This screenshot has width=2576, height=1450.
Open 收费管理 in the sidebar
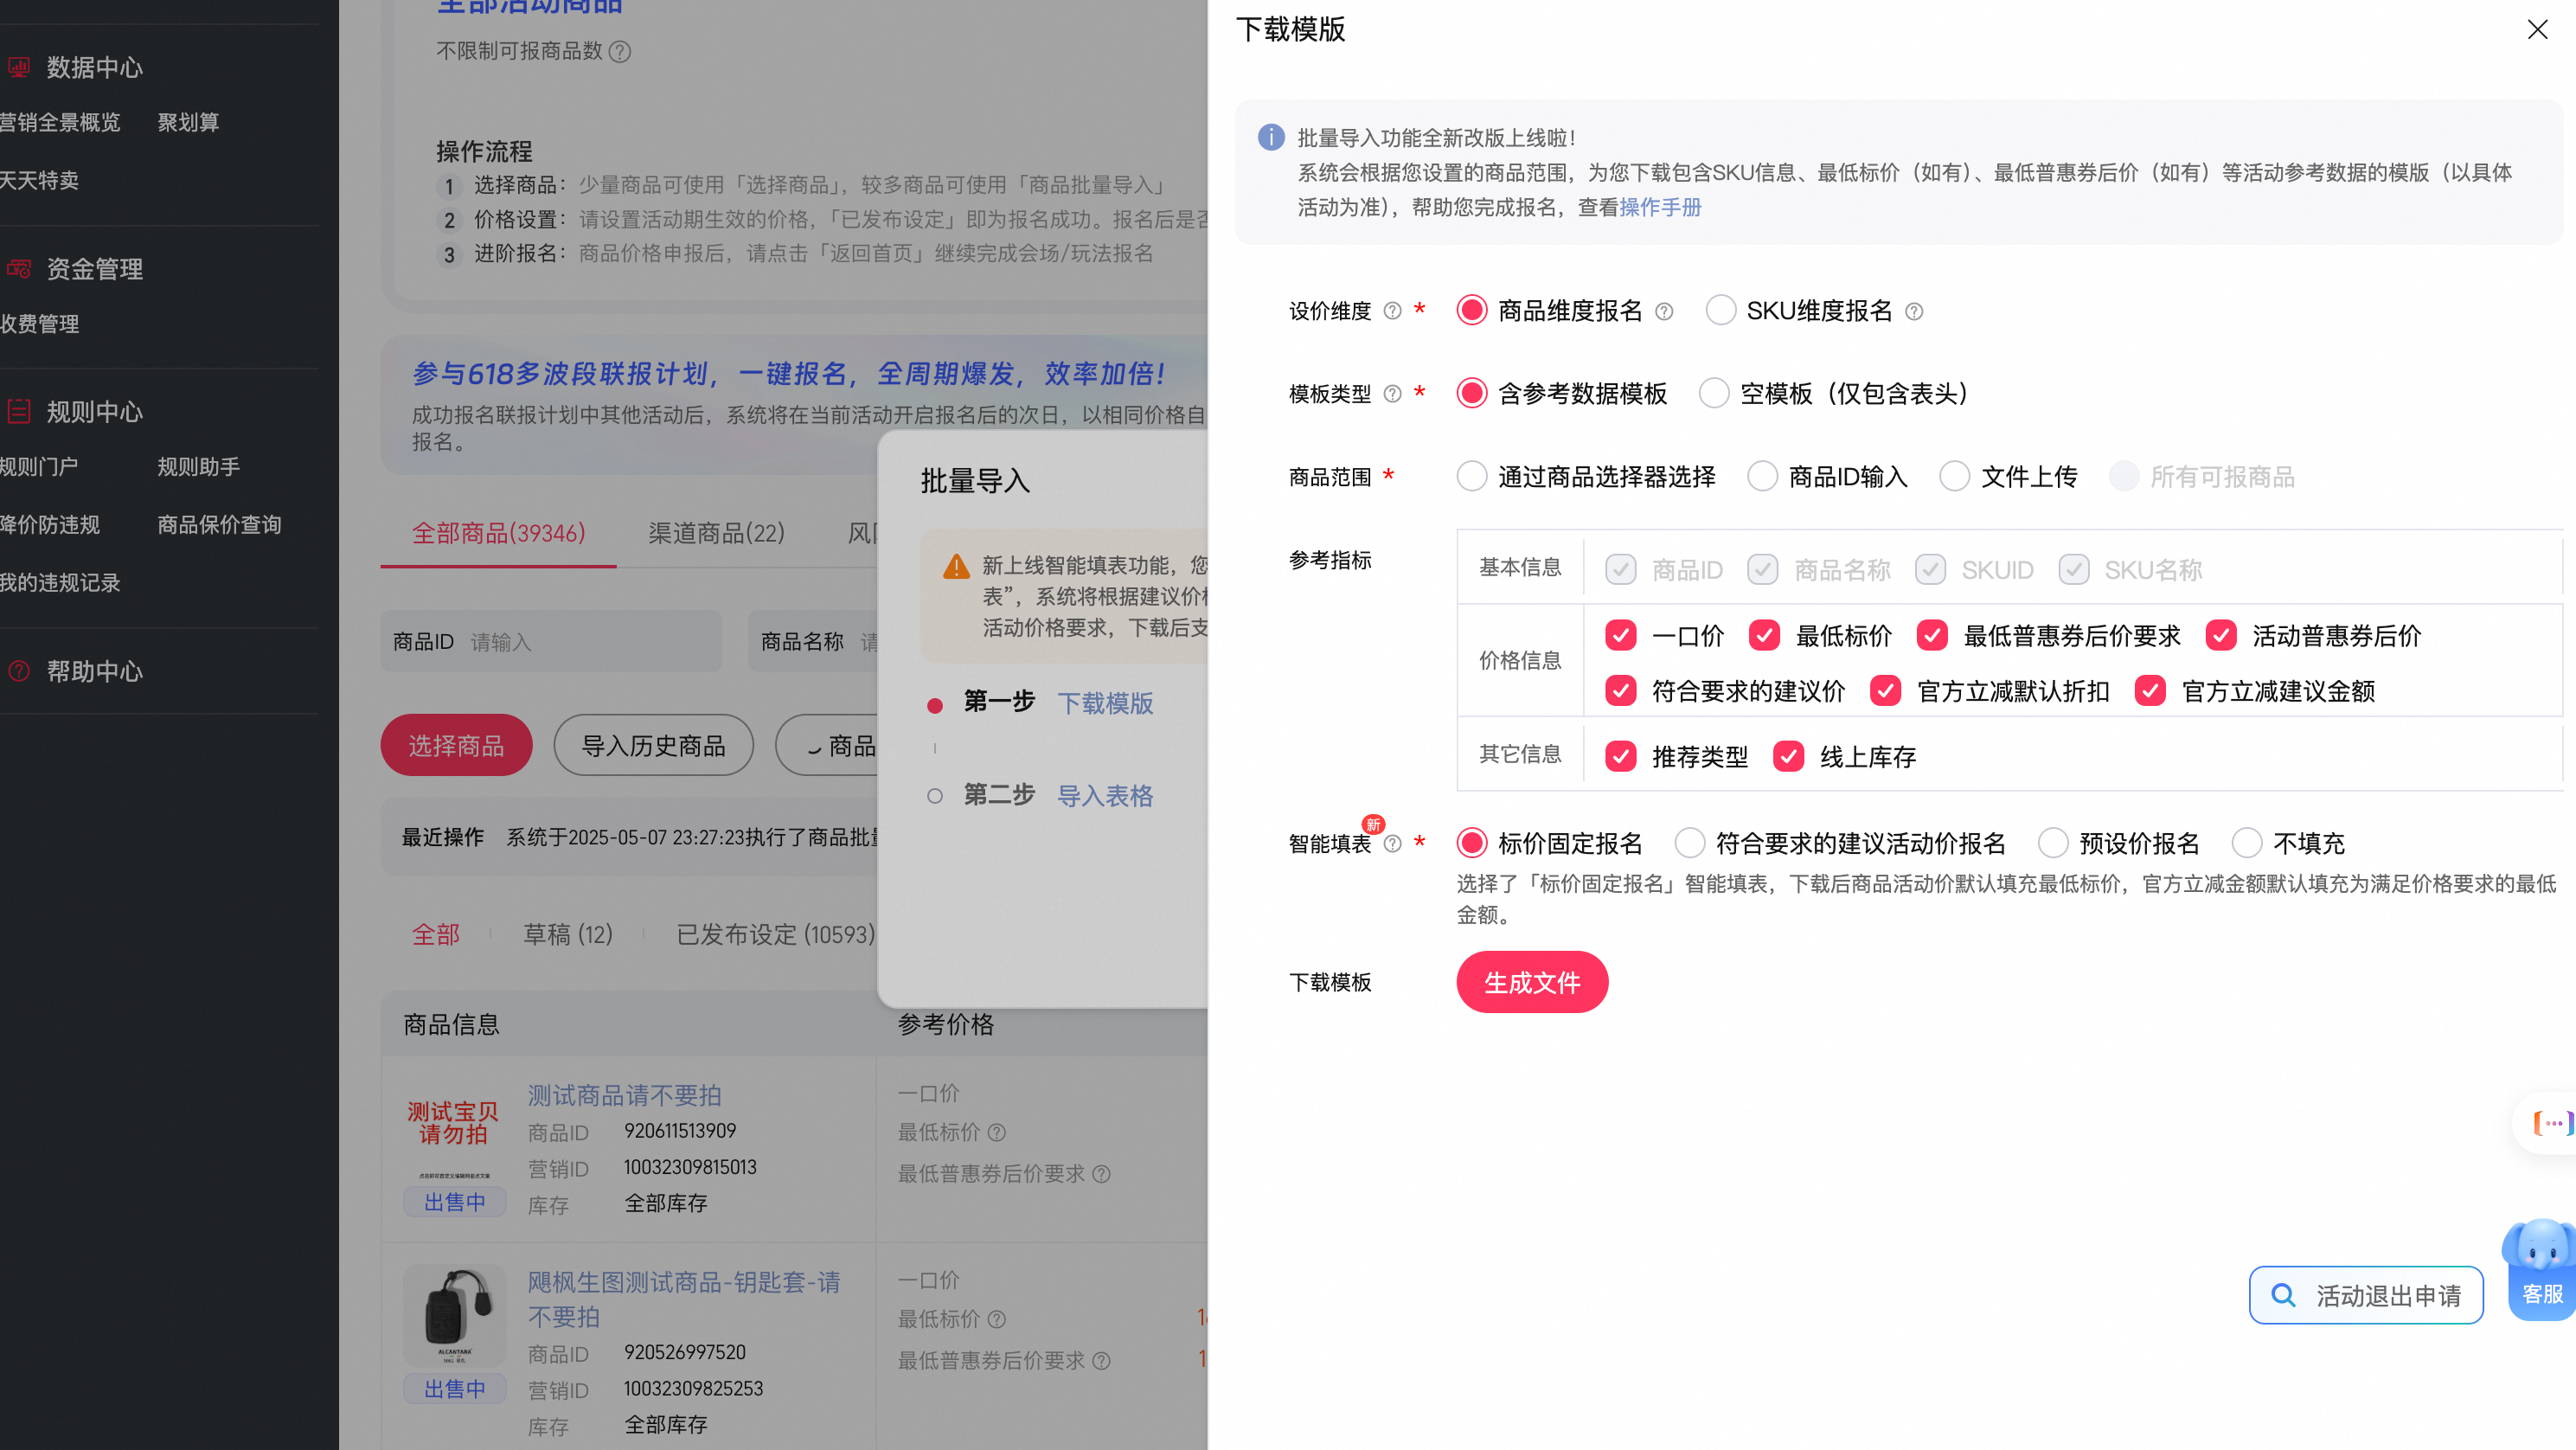(x=38, y=325)
